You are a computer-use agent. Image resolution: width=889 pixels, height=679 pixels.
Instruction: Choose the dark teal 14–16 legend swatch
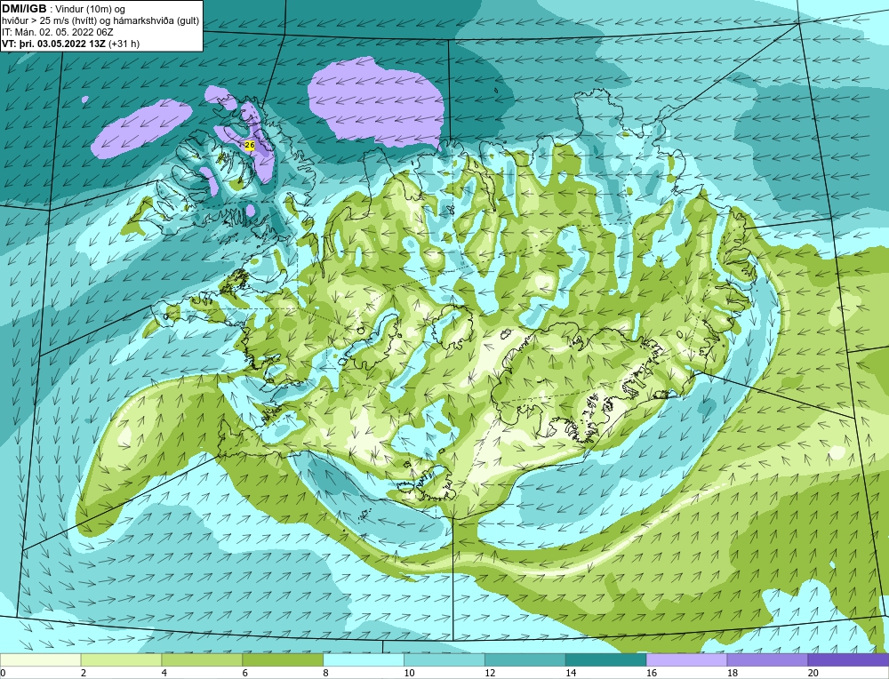(x=605, y=659)
